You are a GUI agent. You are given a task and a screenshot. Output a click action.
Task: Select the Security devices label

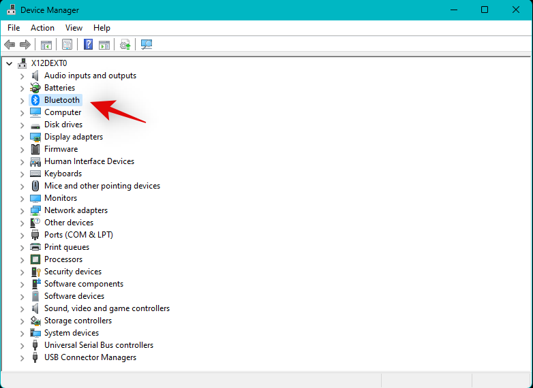coord(73,272)
